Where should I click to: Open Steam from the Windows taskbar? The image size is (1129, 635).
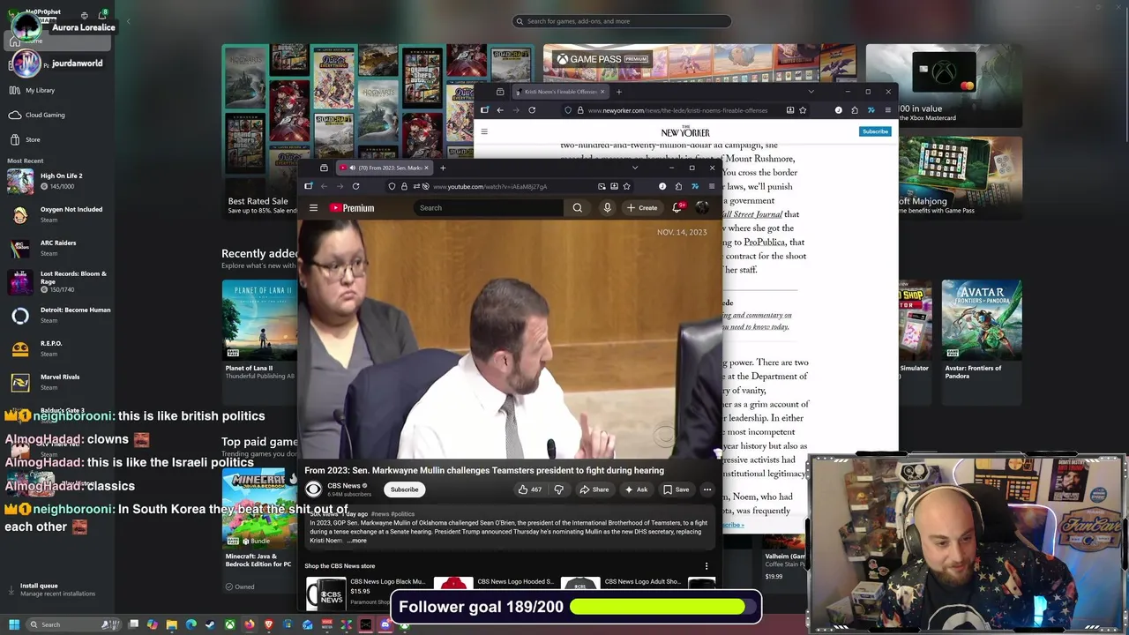point(210,624)
